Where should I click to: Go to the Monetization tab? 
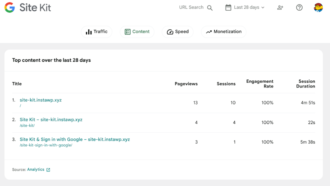pos(224,32)
